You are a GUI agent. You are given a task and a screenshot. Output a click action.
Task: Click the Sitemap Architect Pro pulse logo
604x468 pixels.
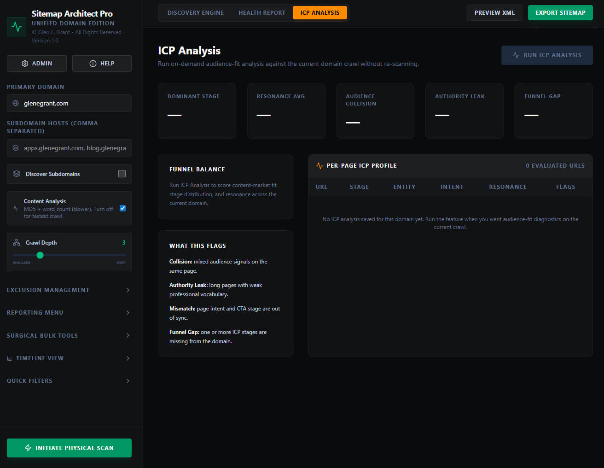17,27
